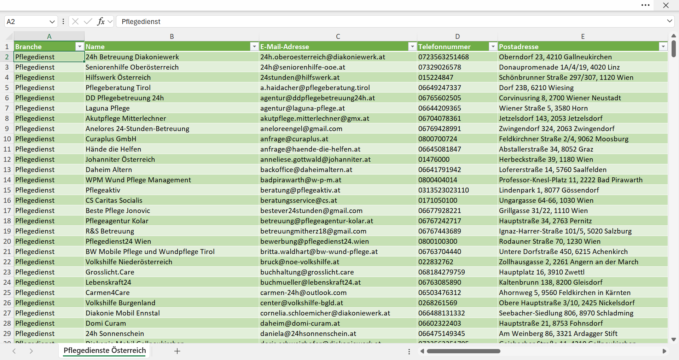Select cell 'Seebacher-Siedlung 806, 8970 Schladming'
679x360 pixels.
[x=583, y=313]
